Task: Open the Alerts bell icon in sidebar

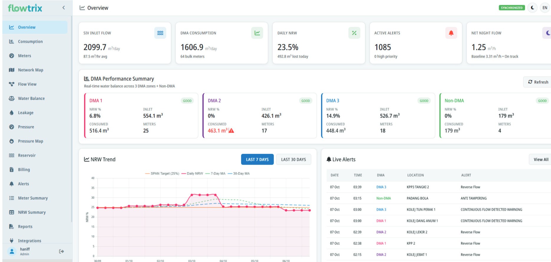Action: [11, 184]
